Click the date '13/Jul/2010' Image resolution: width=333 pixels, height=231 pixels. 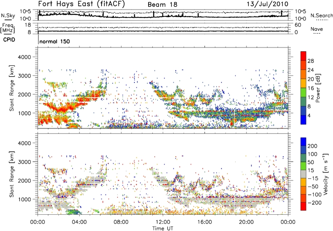click(267, 4)
